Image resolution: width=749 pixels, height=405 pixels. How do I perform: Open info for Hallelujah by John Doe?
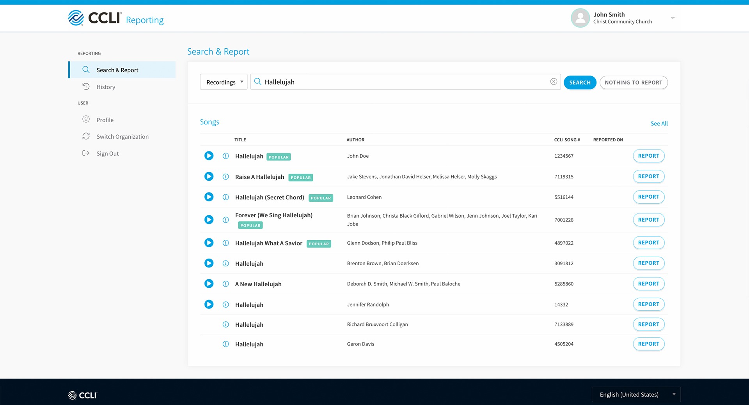click(225, 156)
